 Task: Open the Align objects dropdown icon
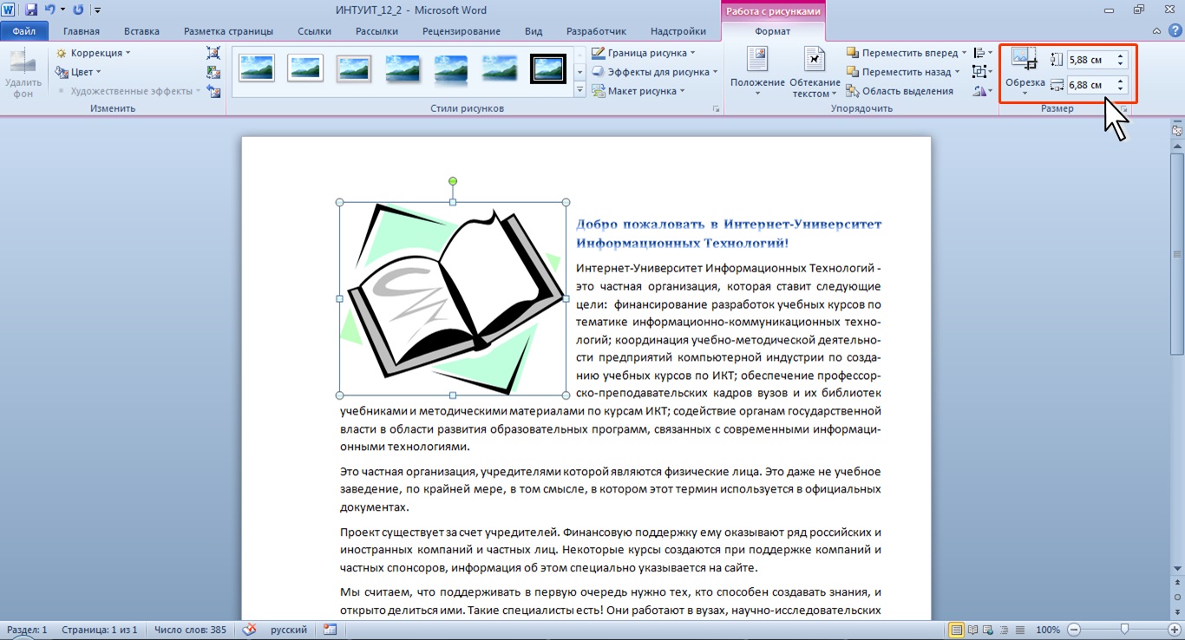point(983,53)
